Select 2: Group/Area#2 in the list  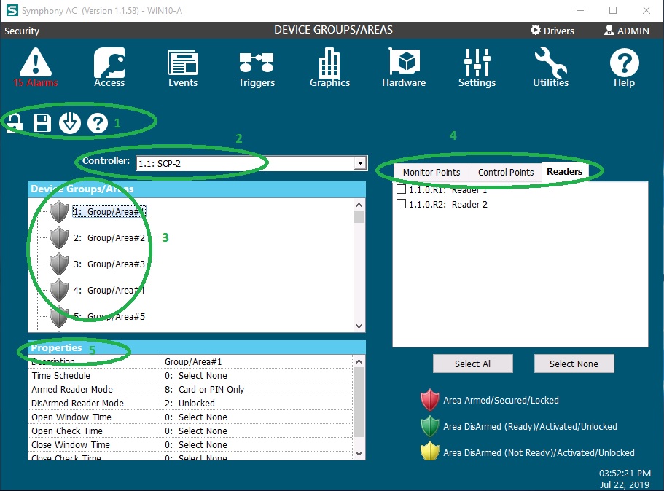coord(109,238)
